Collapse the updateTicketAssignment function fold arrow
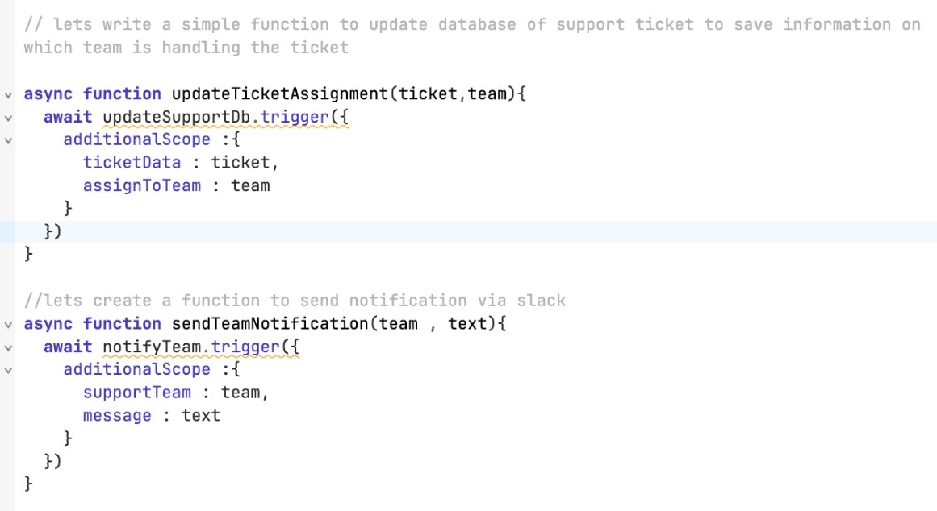 tap(8, 94)
